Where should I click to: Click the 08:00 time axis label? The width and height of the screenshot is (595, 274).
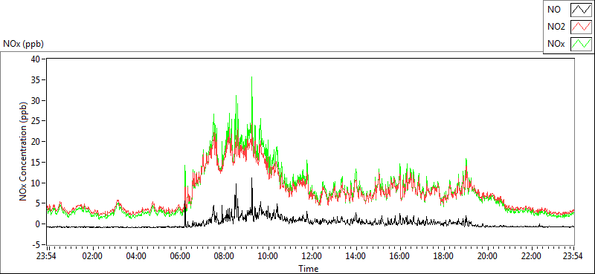click(x=225, y=255)
